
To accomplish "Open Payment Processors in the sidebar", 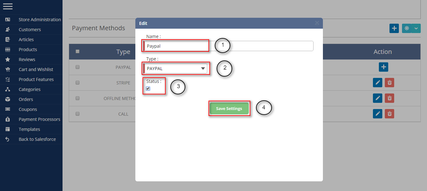I will [x=39, y=119].
